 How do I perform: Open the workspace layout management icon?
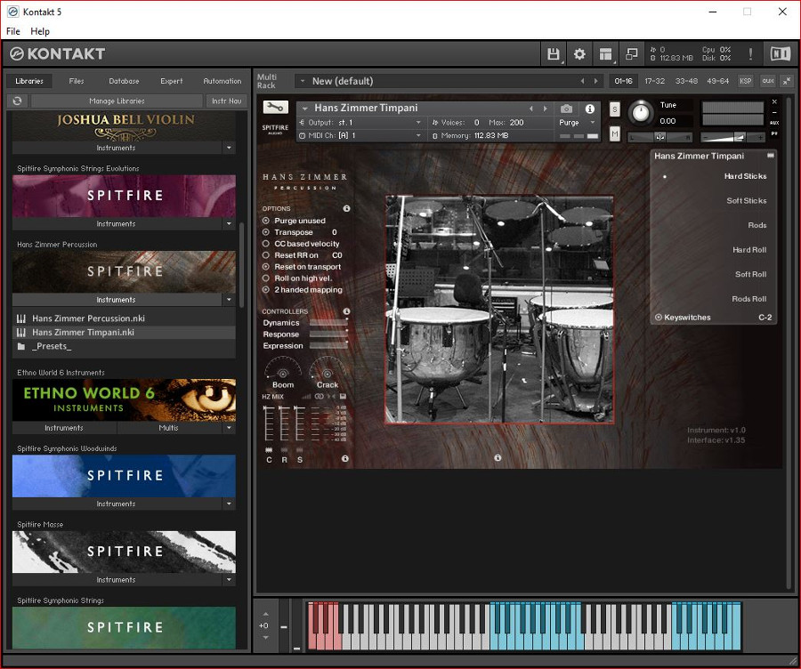pyautogui.click(x=605, y=54)
